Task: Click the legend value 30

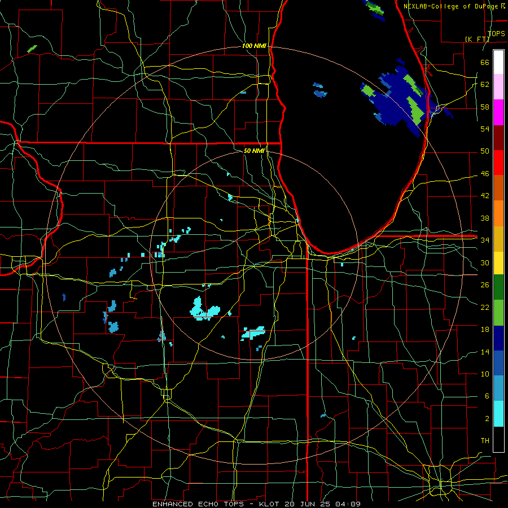Action: coord(485,262)
